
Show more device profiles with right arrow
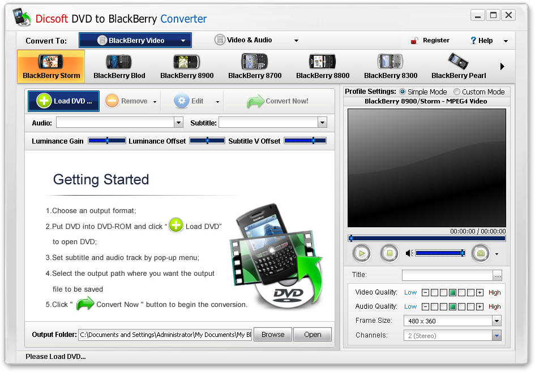point(502,66)
